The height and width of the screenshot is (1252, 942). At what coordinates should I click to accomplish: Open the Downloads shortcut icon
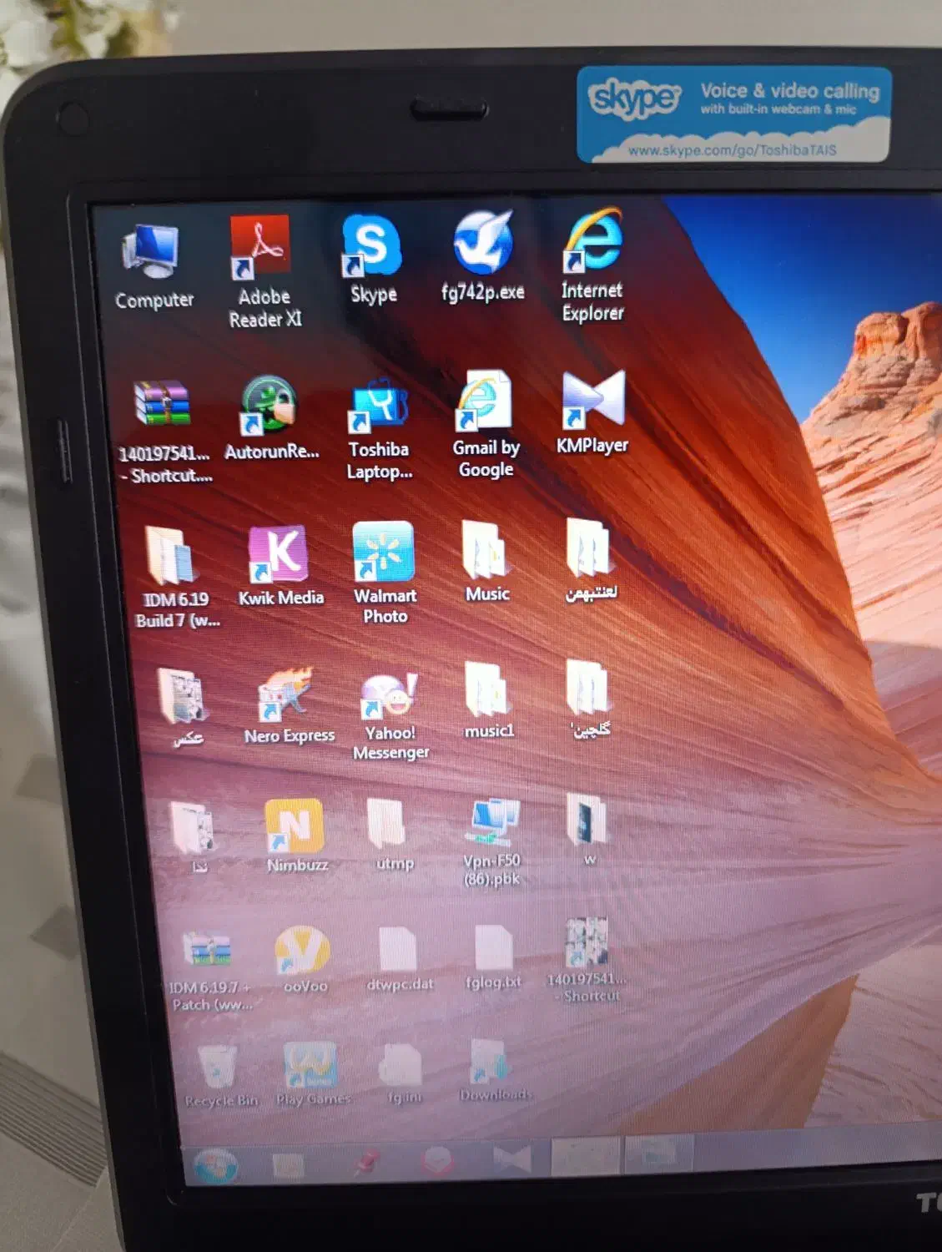click(490, 1060)
